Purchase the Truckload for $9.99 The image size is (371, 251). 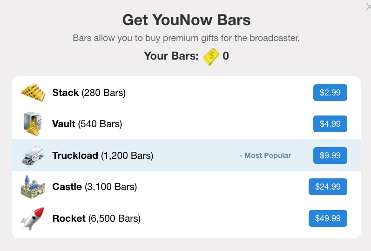[330, 156]
